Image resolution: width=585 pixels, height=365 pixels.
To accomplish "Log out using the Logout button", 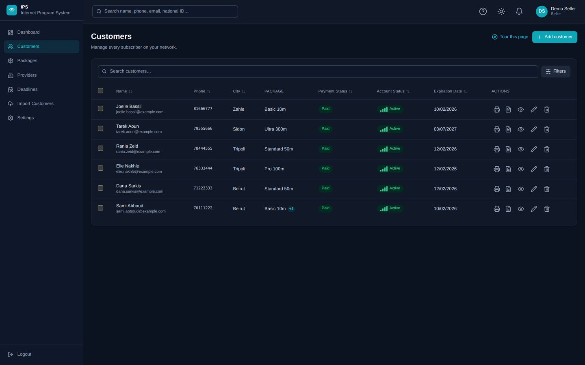I will (x=41, y=354).
